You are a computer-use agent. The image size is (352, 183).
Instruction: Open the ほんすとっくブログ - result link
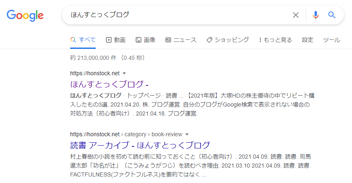tap(109, 84)
